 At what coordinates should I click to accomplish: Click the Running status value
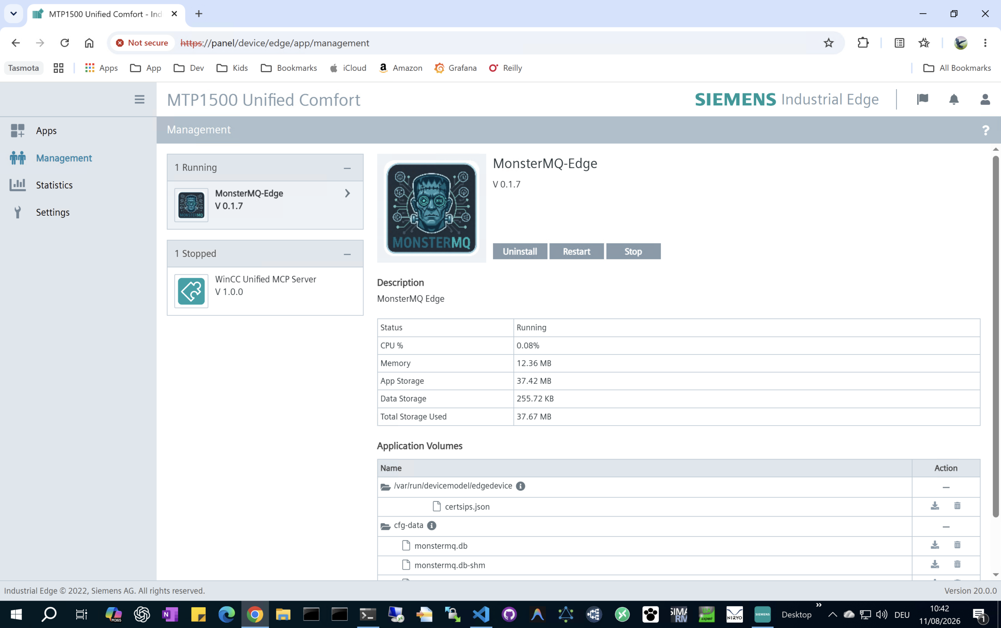pyautogui.click(x=531, y=328)
